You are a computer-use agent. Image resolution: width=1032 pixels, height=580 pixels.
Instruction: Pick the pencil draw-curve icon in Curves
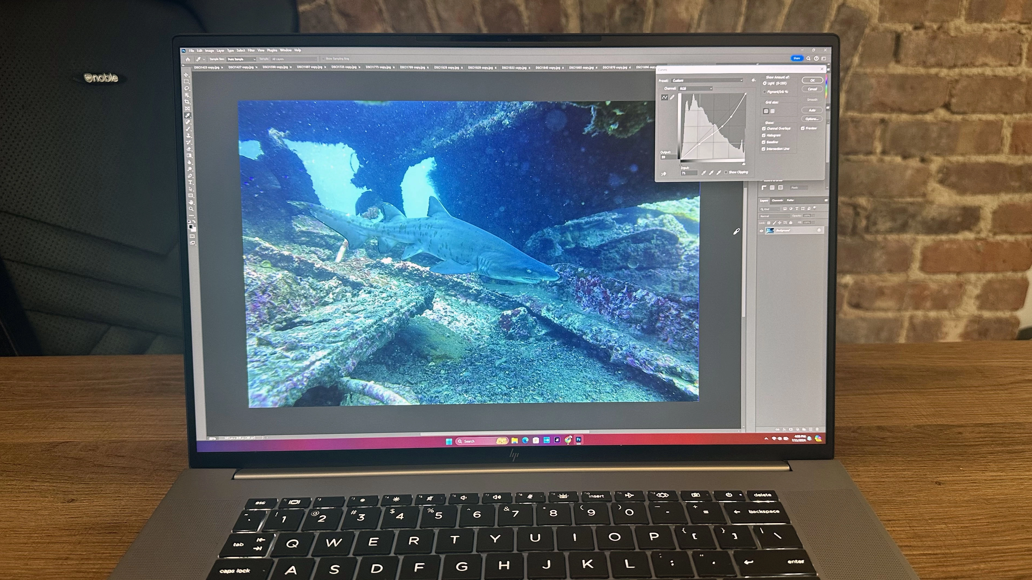[672, 97]
